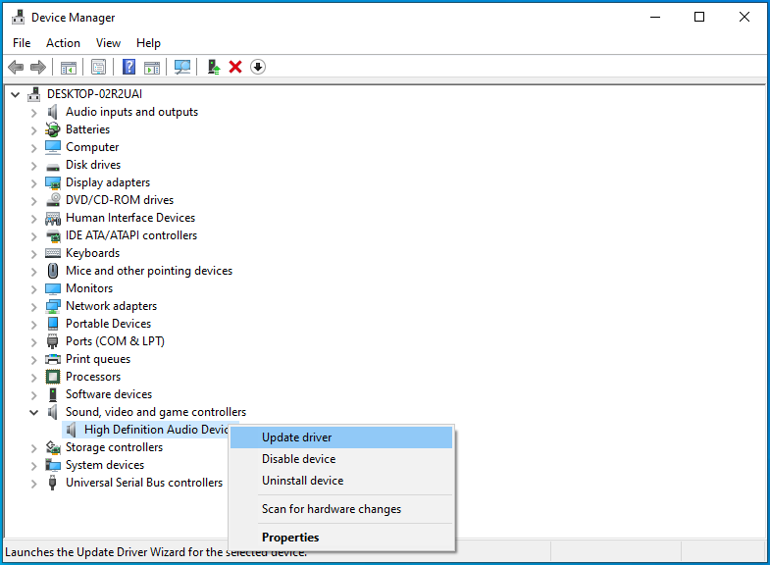Image resolution: width=770 pixels, height=565 pixels.
Task: Click Scan for hardware changes monitor icon
Action: click(x=182, y=67)
